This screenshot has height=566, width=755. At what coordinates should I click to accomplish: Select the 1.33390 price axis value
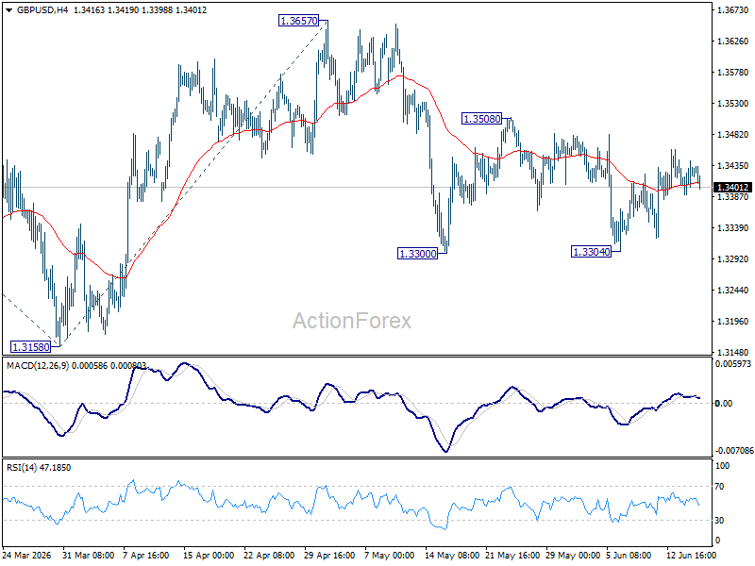[733, 227]
